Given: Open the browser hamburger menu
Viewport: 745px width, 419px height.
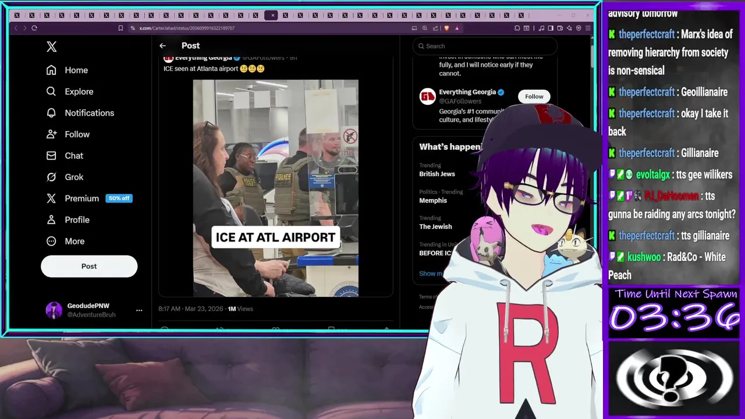Looking at the screenshot, I should 588,28.
